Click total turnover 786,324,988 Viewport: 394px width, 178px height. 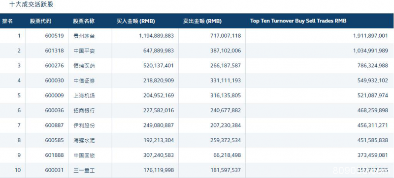tap(373, 66)
